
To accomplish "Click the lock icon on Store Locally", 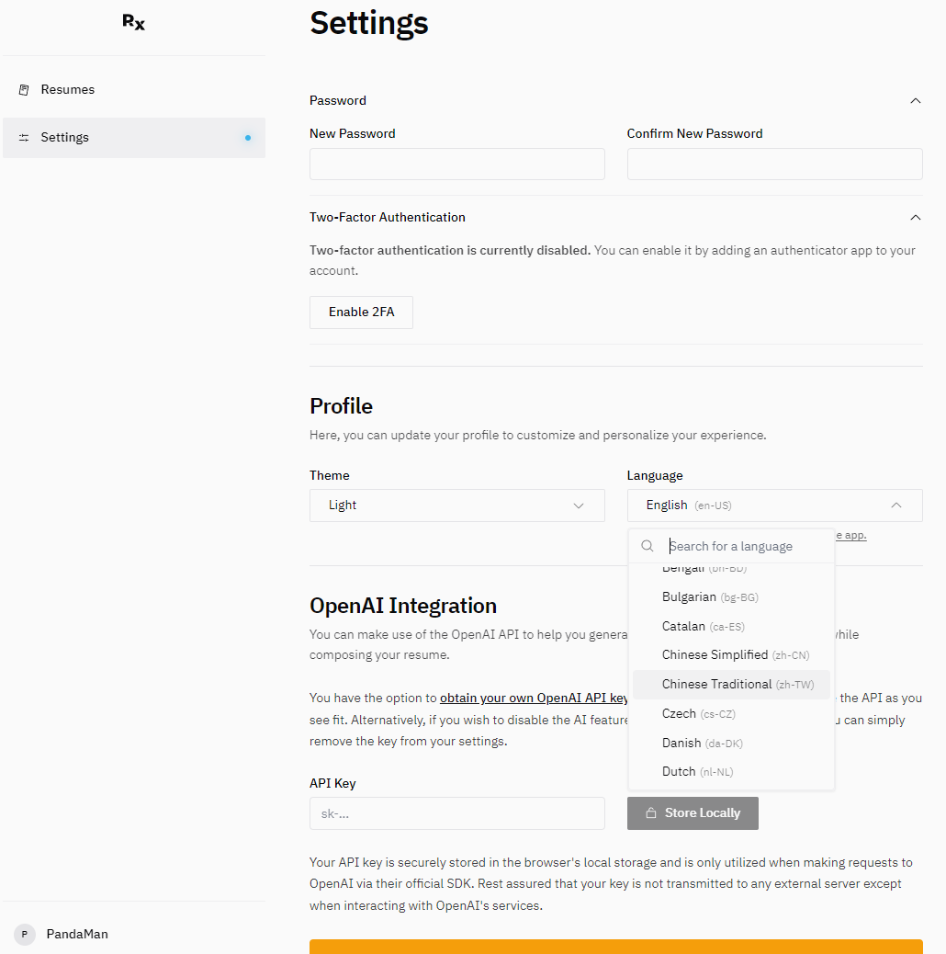I will (651, 813).
